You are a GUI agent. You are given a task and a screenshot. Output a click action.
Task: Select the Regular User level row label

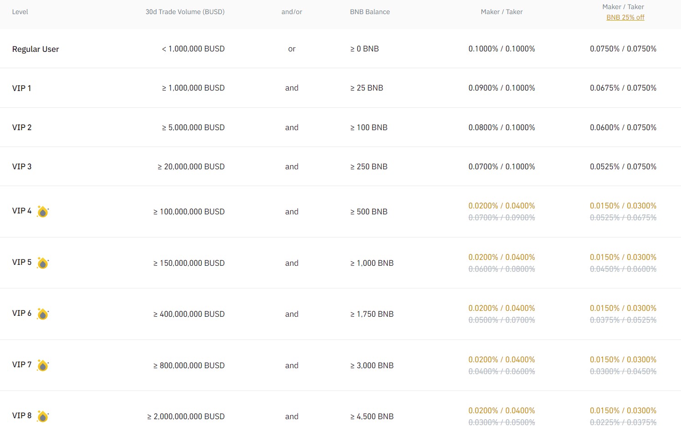click(x=36, y=49)
